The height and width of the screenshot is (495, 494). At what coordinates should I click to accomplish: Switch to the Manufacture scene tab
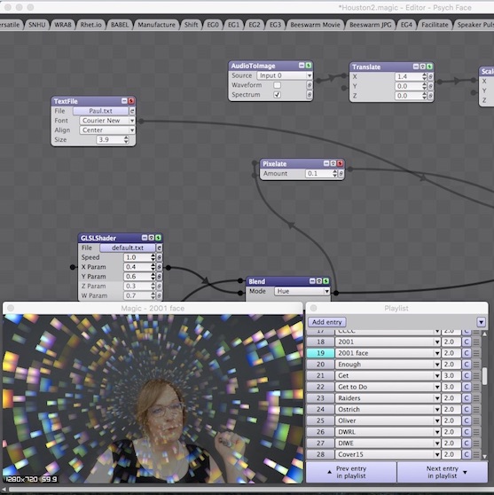[x=156, y=25]
